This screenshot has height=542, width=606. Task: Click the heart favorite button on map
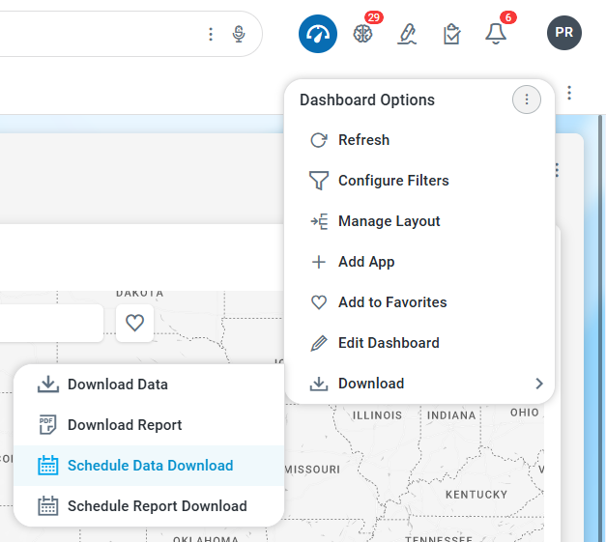tap(135, 323)
